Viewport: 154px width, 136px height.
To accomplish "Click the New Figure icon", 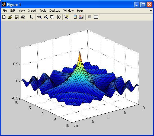I will [x=4, y=17].
